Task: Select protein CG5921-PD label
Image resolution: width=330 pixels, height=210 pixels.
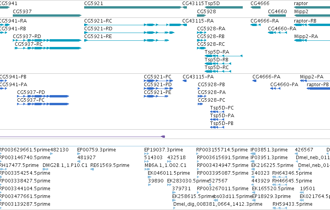Action: [x=158, y=85]
